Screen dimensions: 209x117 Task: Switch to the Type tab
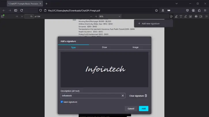pyautogui.click(x=74, y=47)
